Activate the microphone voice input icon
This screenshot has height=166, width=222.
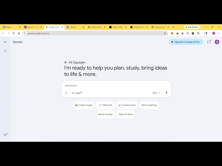166,93
